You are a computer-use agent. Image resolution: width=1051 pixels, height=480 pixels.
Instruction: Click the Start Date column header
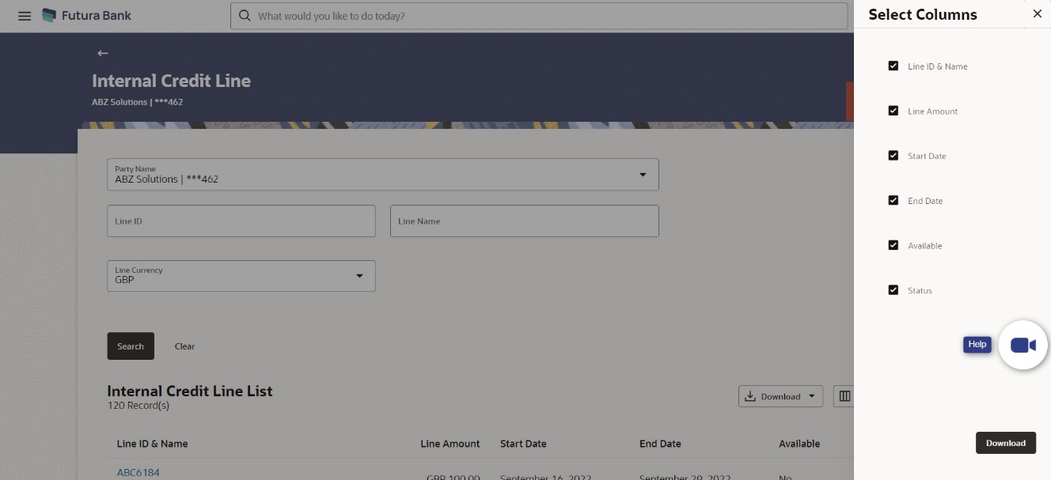click(x=523, y=444)
